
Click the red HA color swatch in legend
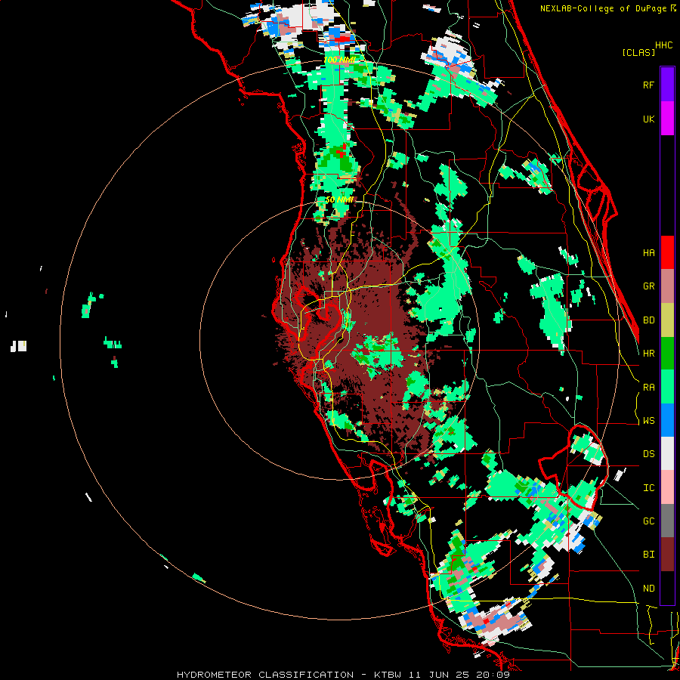click(667, 252)
